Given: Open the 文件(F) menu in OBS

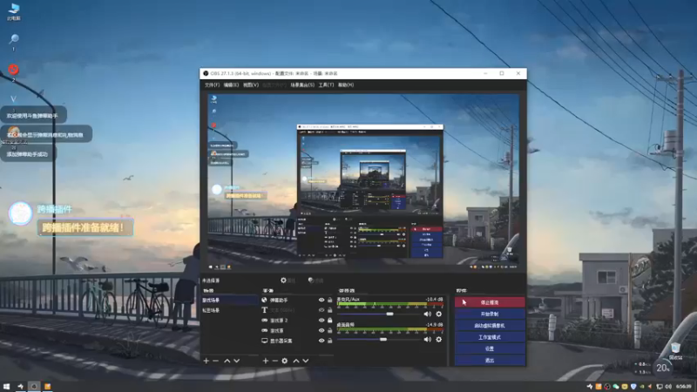Looking at the screenshot, I should pos(212,84).
